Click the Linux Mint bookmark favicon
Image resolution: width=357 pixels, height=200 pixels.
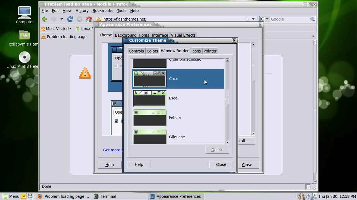[78, 29]
